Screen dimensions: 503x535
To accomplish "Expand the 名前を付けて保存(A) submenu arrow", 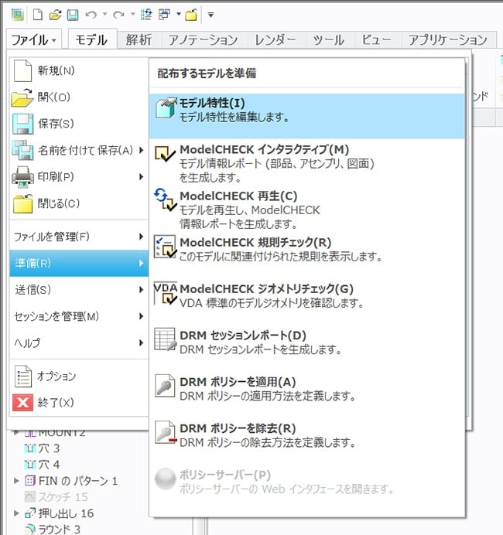I will 141,150.
